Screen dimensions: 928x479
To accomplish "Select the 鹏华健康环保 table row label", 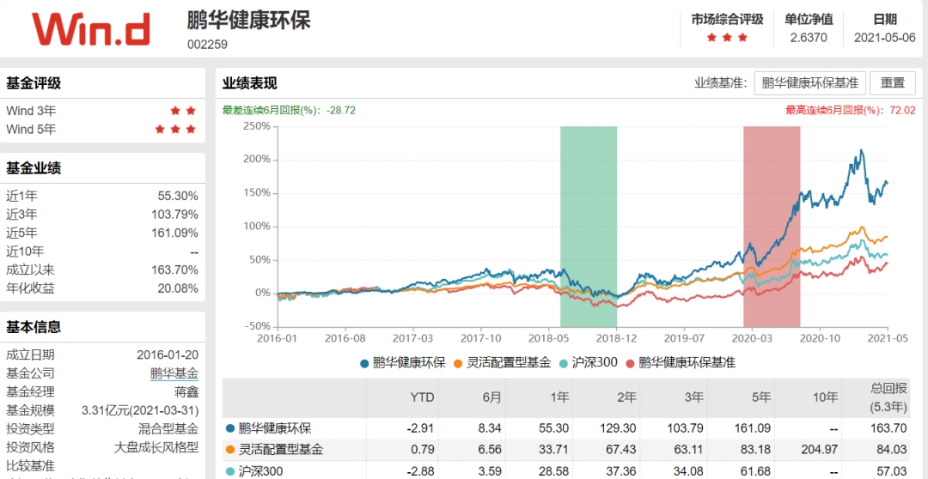I will pyautogui.click(x=275, y=428).
